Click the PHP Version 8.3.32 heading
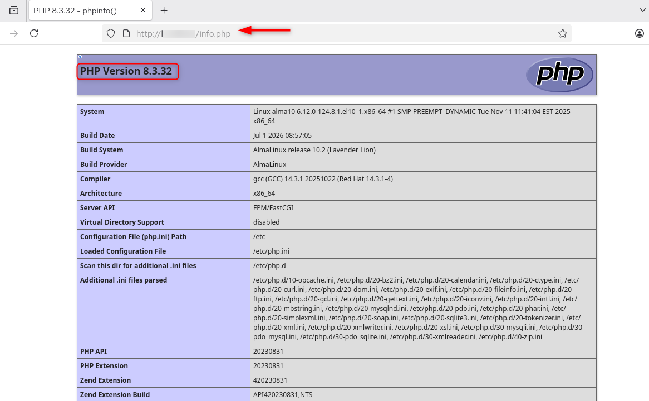This screenshot has height=401, width=649. pos(126,71)
